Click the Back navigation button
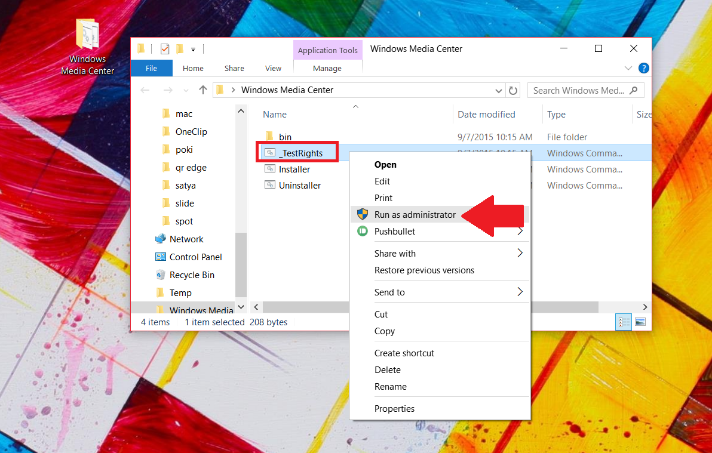The width and height of the screenshot is (712, 453). coord(144,90)
